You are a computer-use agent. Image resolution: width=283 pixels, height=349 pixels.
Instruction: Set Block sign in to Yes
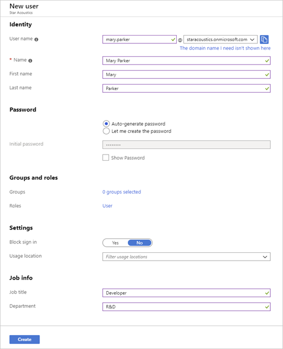(x=115, y=243)
